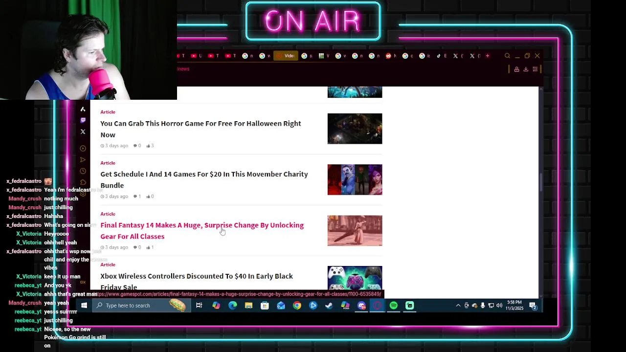
Task: Click the Xbox controllers article thumbnail
Action: 355,278
